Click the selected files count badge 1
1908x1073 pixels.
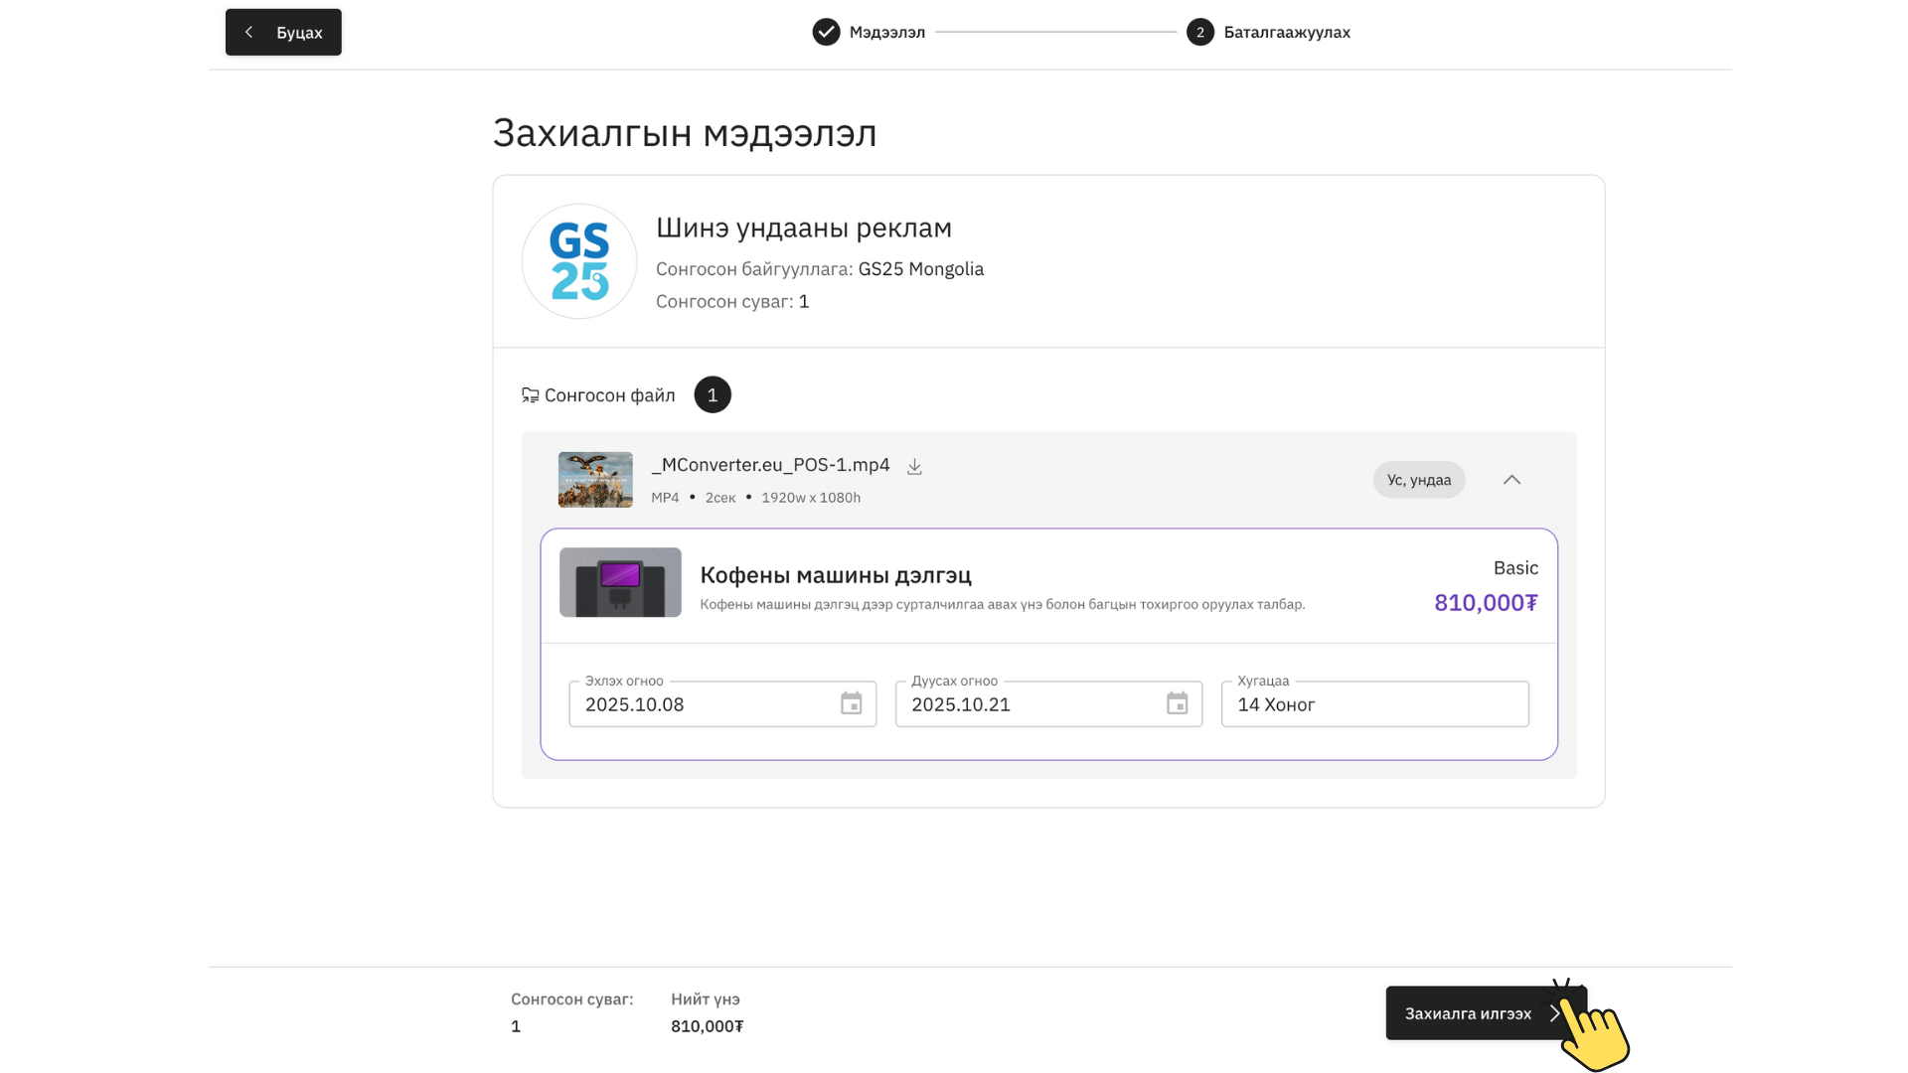pos(712,395)
